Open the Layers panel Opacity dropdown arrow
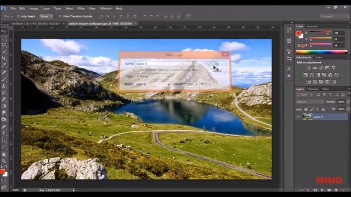This screenshot has width=351, height=197. [x=348, y=102]
